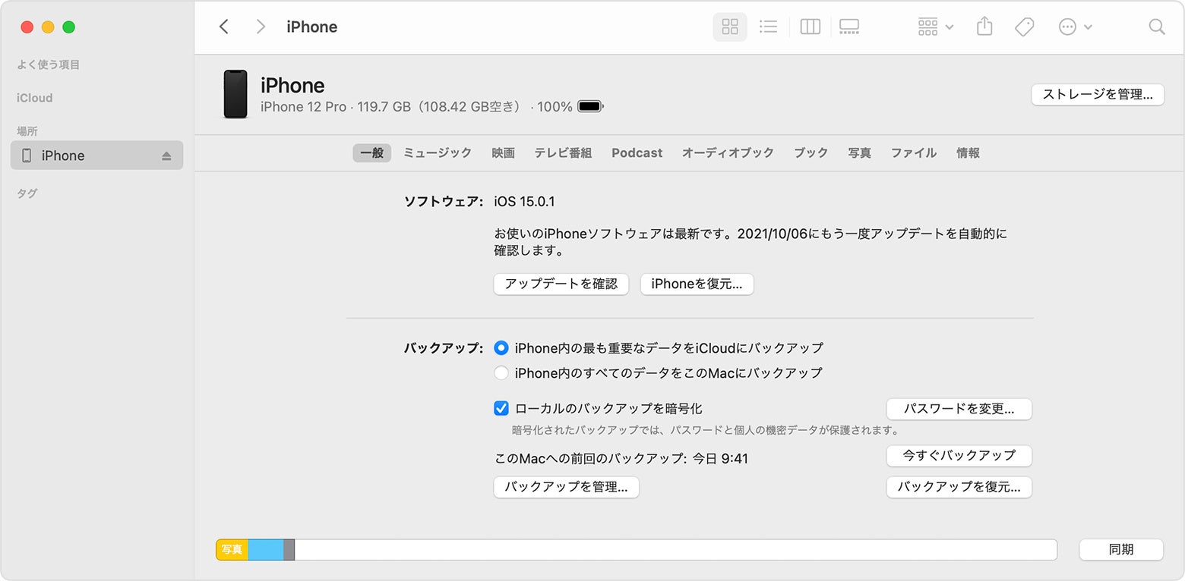
Task: Go forward with the right chevron
Action: click(261, 27)
